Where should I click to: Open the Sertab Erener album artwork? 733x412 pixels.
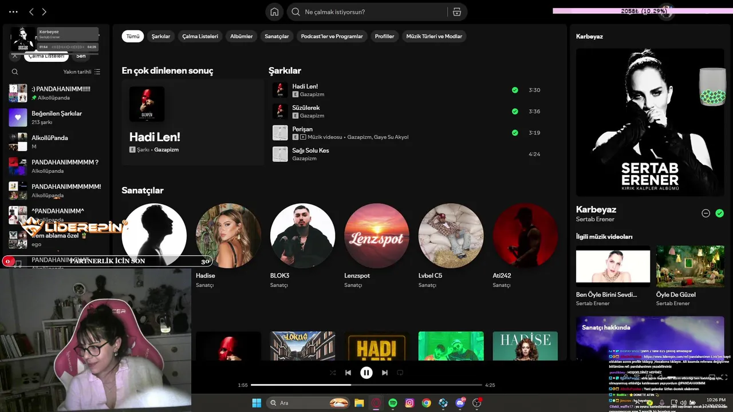click(x=650, y=122)
